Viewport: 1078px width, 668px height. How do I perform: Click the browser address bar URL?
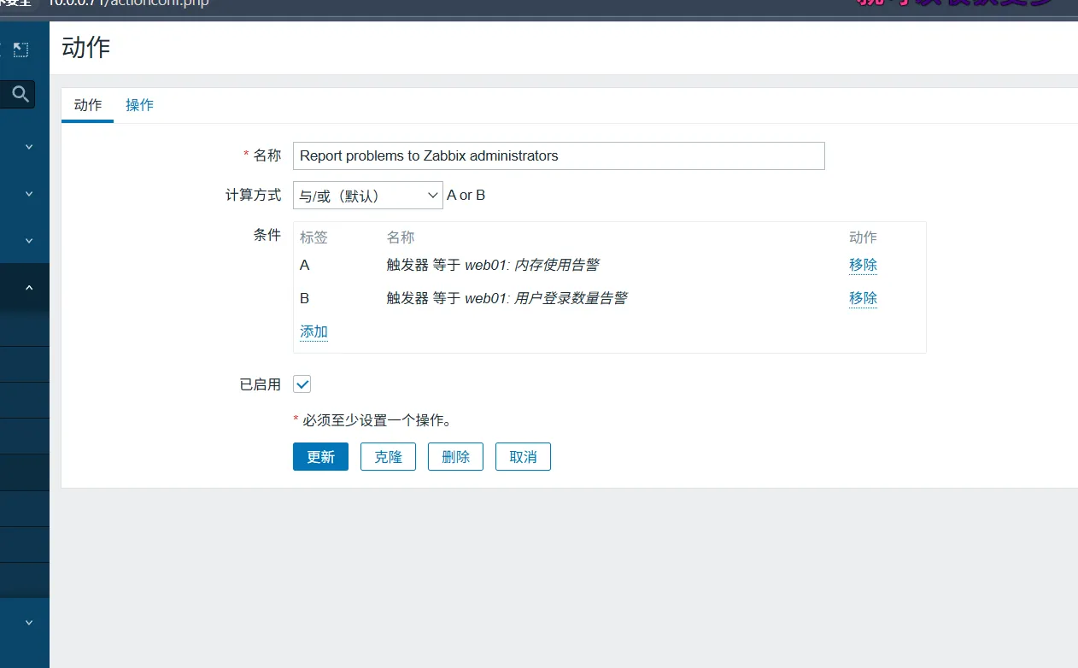[x=128, y=3]
